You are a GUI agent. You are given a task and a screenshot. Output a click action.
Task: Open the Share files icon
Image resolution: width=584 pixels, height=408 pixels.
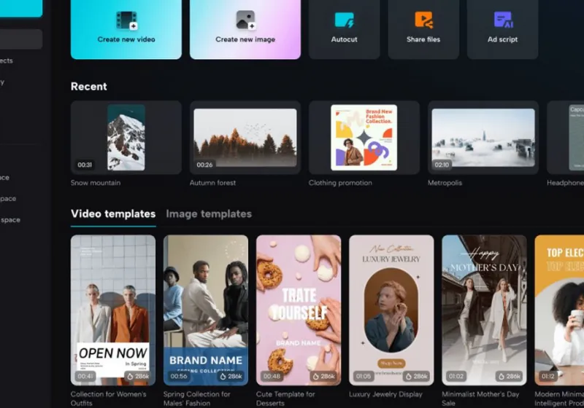[423, 20]
